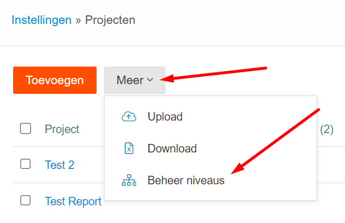The width and height of the screenshot is (345, 223).
Task: Click the chevron arrow on Meer
Action: 150,80
